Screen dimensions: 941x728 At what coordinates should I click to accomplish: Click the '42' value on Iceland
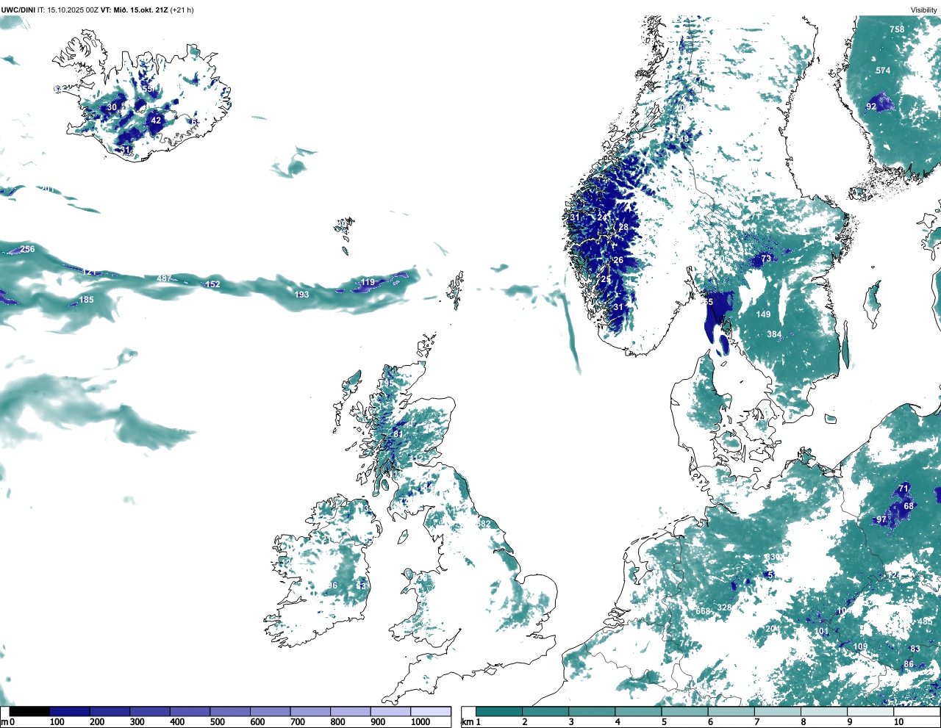(156, 120)
